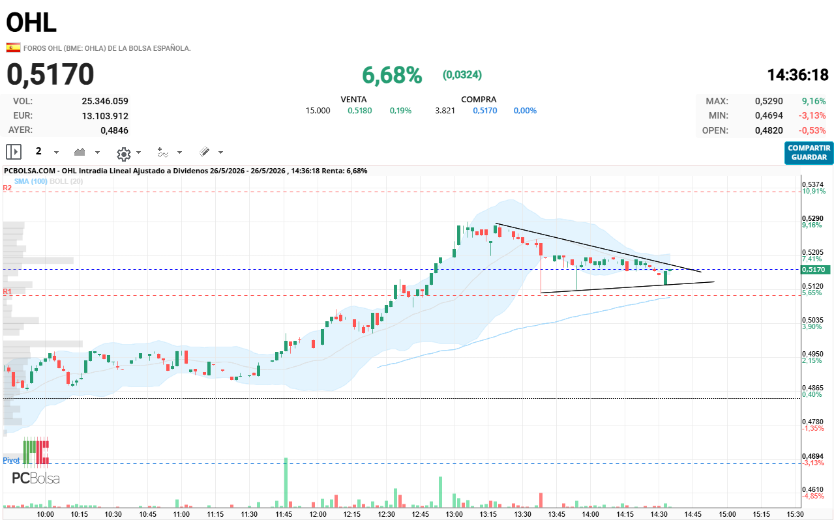Select the drawing pencil tool icon
This screenshot has height=520, width=834.
click(x=204, y=152)
